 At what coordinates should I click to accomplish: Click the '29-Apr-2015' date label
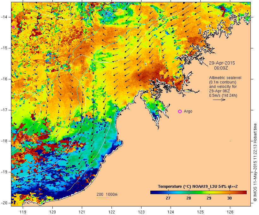[x=222, y=63]
